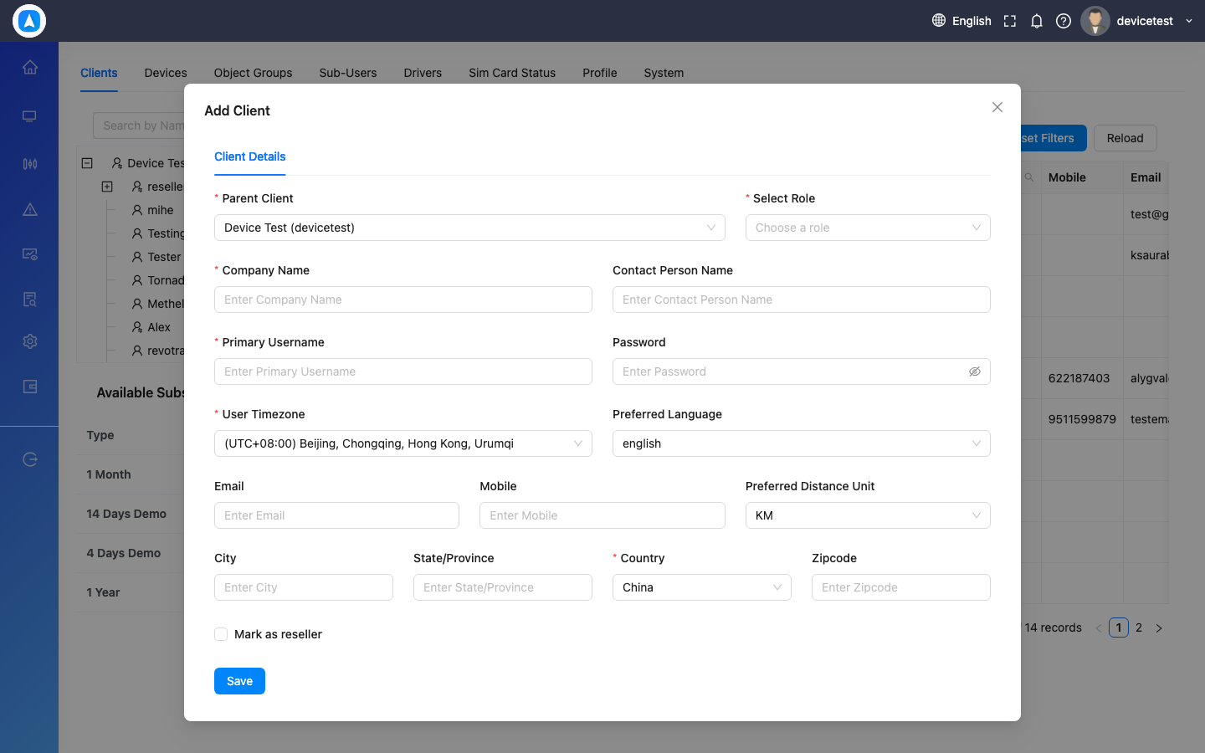Click the search icon beside Mobile column

[1029, 177]
